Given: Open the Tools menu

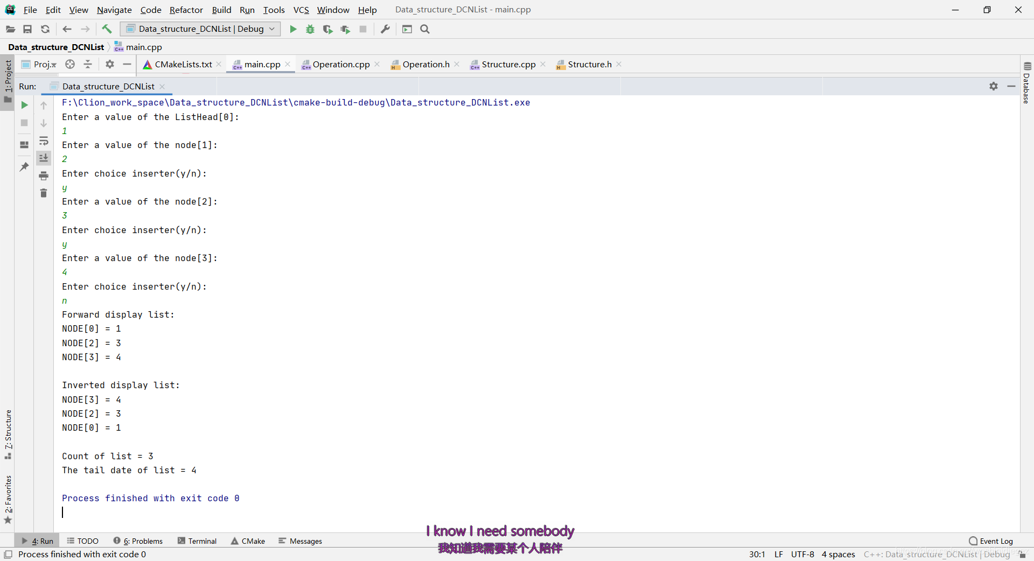Looking at the screenshot, I should click(274, 10).
